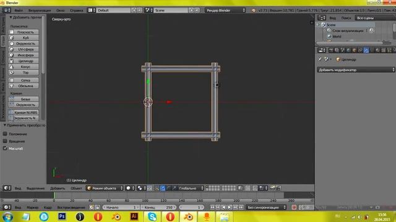Screen dimensions: 396x222
Task: Select the World item in the outliner
Action: 337,36
